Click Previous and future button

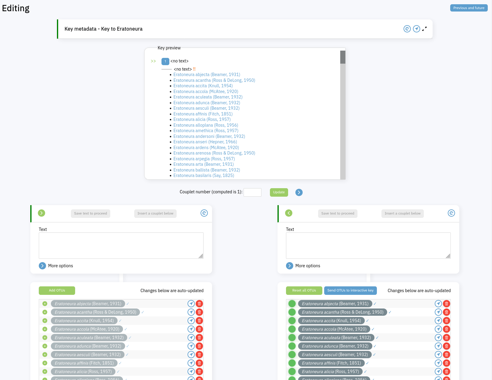[x=468, y=8]
